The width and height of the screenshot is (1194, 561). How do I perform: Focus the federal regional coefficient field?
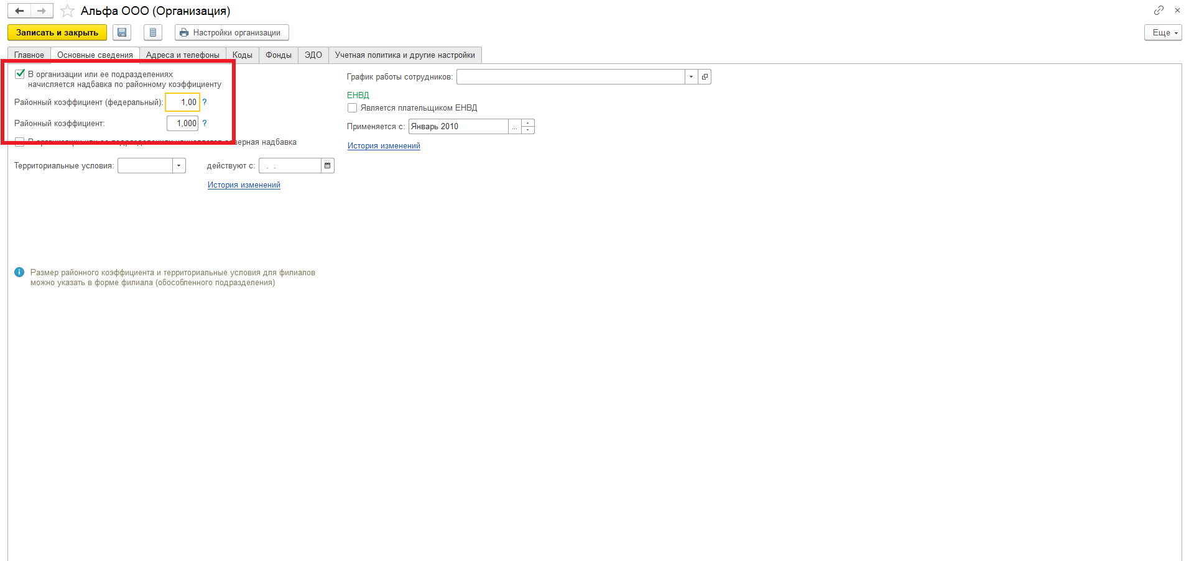click(182, 102)
